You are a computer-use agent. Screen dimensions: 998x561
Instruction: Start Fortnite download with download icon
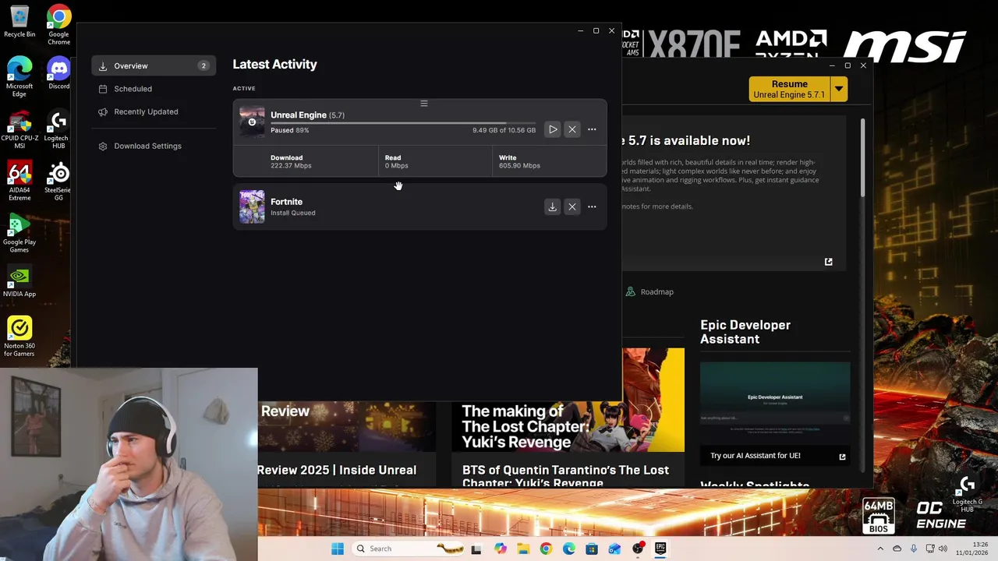pos(552,206)
